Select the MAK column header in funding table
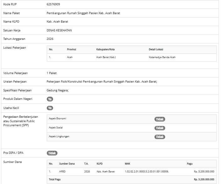The height and width of the screenshot is (184, 222). tap(127, 164)
